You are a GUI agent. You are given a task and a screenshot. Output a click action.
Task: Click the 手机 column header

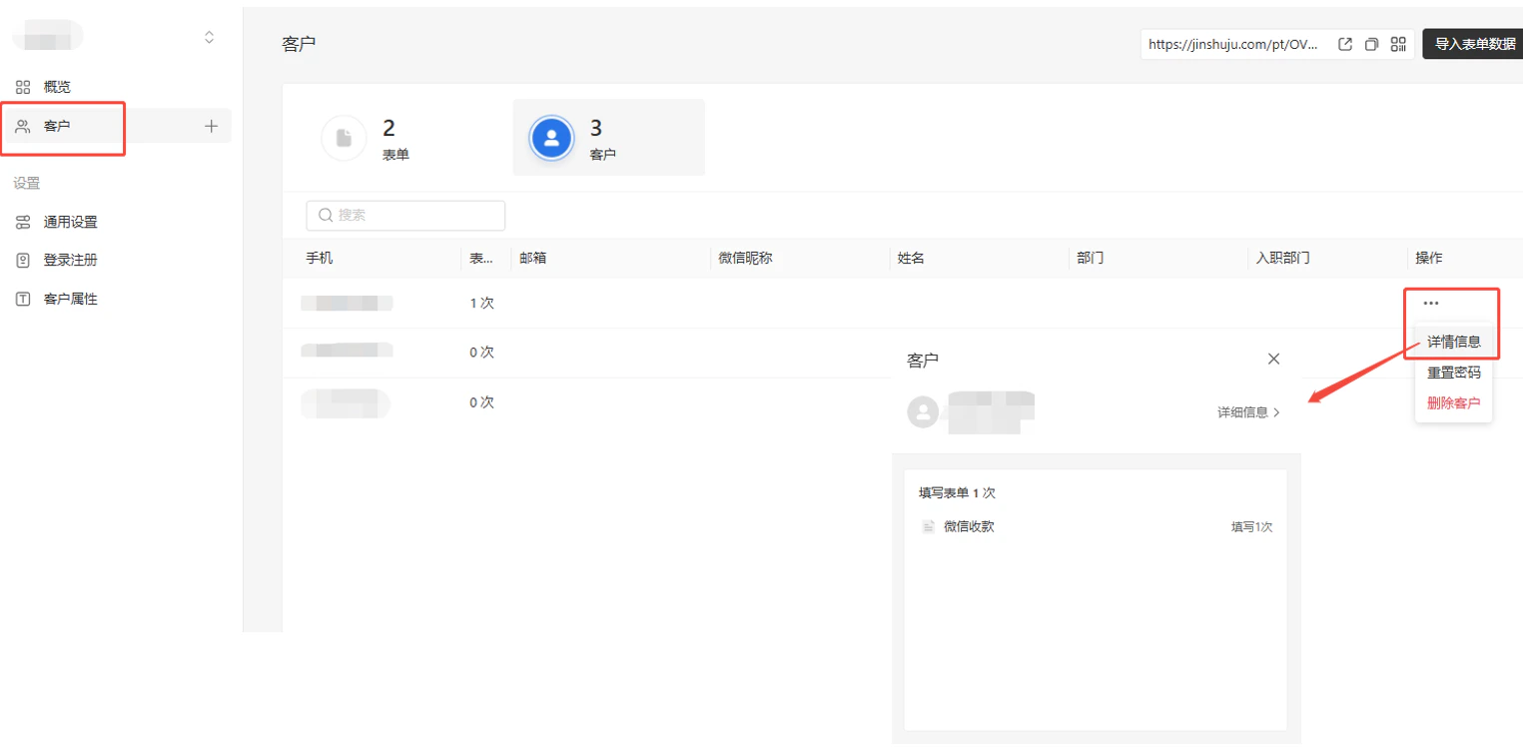[320, 258]
